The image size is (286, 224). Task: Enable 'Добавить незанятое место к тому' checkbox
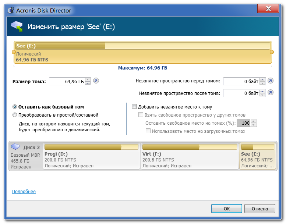(x=134, y=106)
